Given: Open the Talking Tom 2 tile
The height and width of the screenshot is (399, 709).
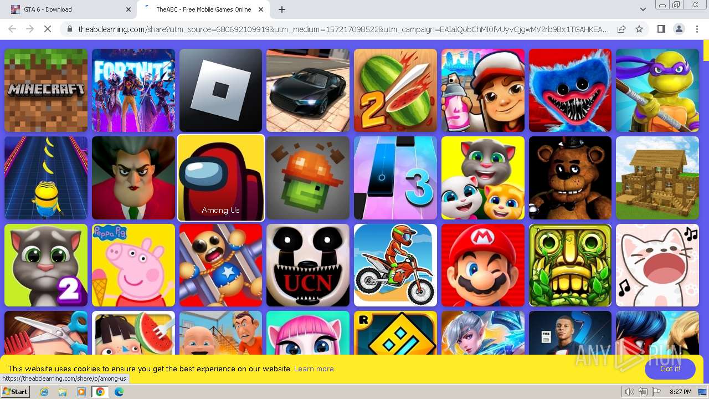Looking at the screenshot, I should click(x=46, y=265).
